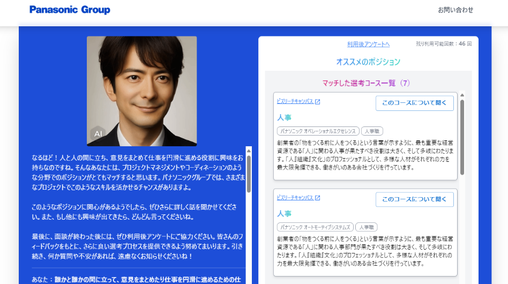Screen dimensions: 508x284
Task: Click the Panasonic Group logo
Action: [x=70, y=10]
